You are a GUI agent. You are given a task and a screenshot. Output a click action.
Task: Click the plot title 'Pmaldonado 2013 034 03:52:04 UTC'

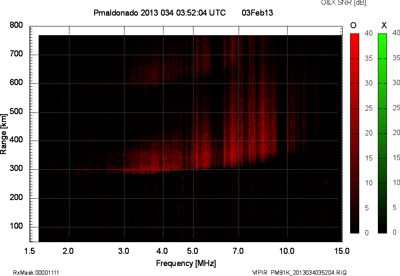[160, 13]
